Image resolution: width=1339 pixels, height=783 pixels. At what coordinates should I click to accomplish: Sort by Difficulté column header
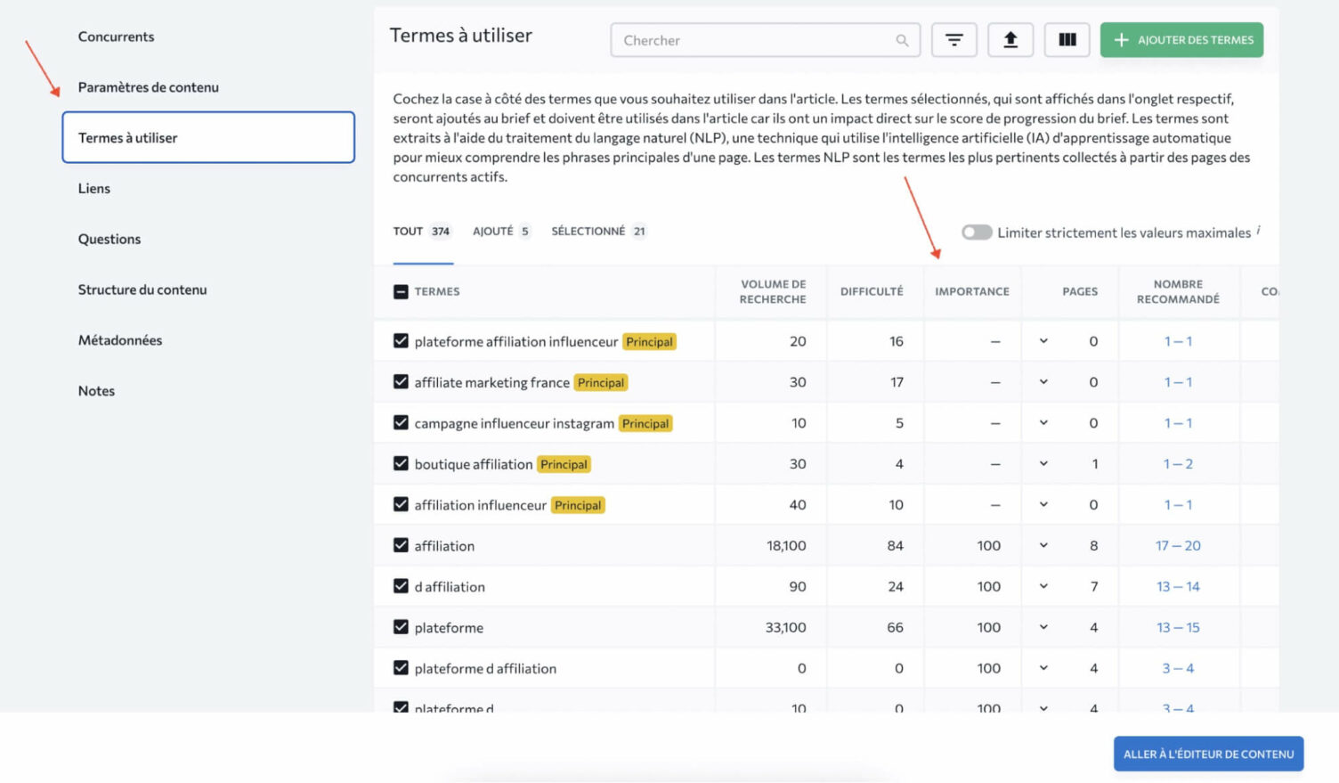tap(872, 291)
